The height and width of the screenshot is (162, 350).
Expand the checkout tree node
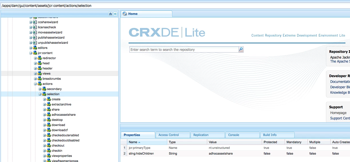tap(45, 145)
